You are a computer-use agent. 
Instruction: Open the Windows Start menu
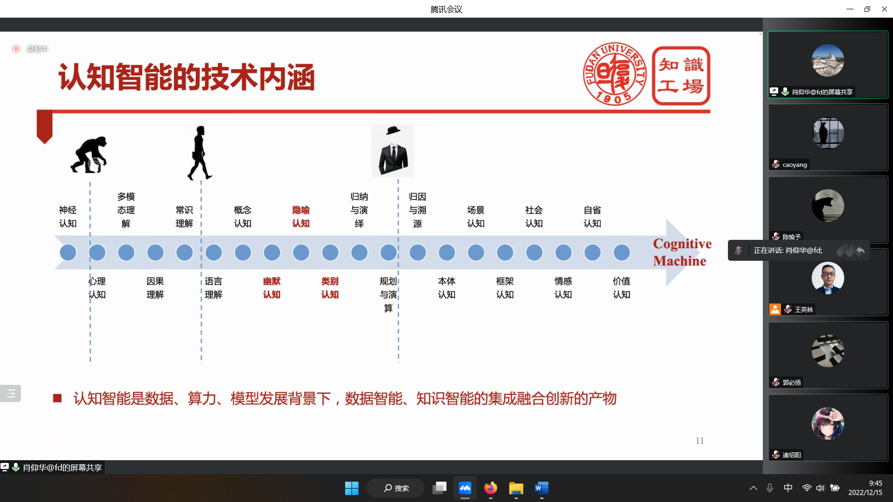pos(352,488)
